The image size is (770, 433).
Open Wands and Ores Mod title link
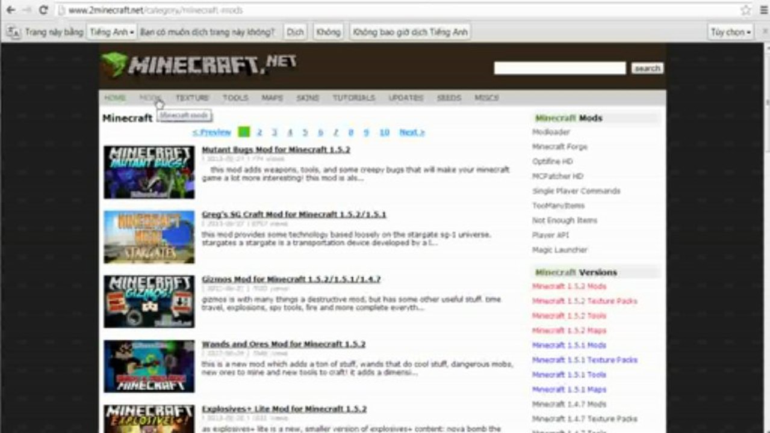(x=284, y=345)
